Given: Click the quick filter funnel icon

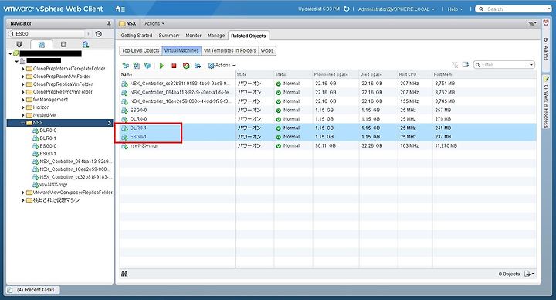Looking at the screenshot, I should 455,65.
